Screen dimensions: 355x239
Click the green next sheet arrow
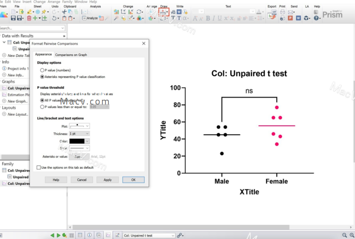point(58,235)
